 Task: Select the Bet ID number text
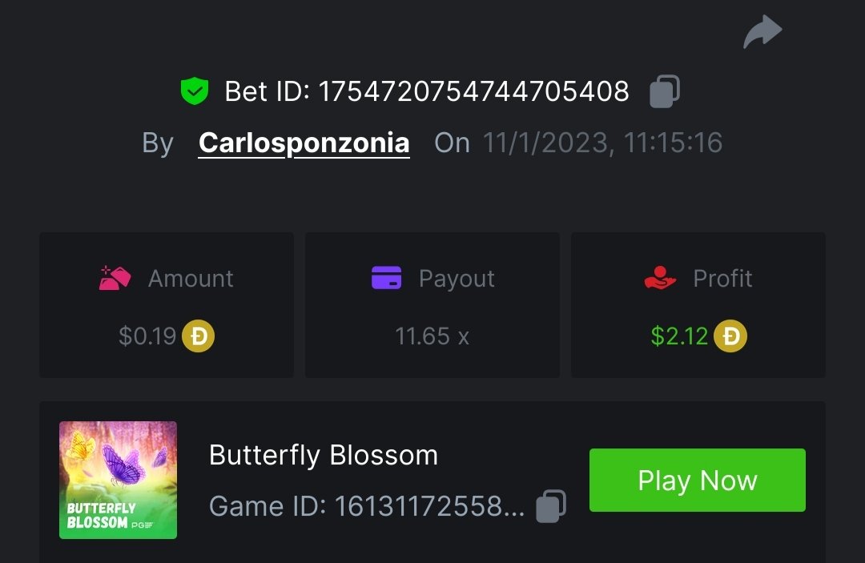(x=473, y=91)
